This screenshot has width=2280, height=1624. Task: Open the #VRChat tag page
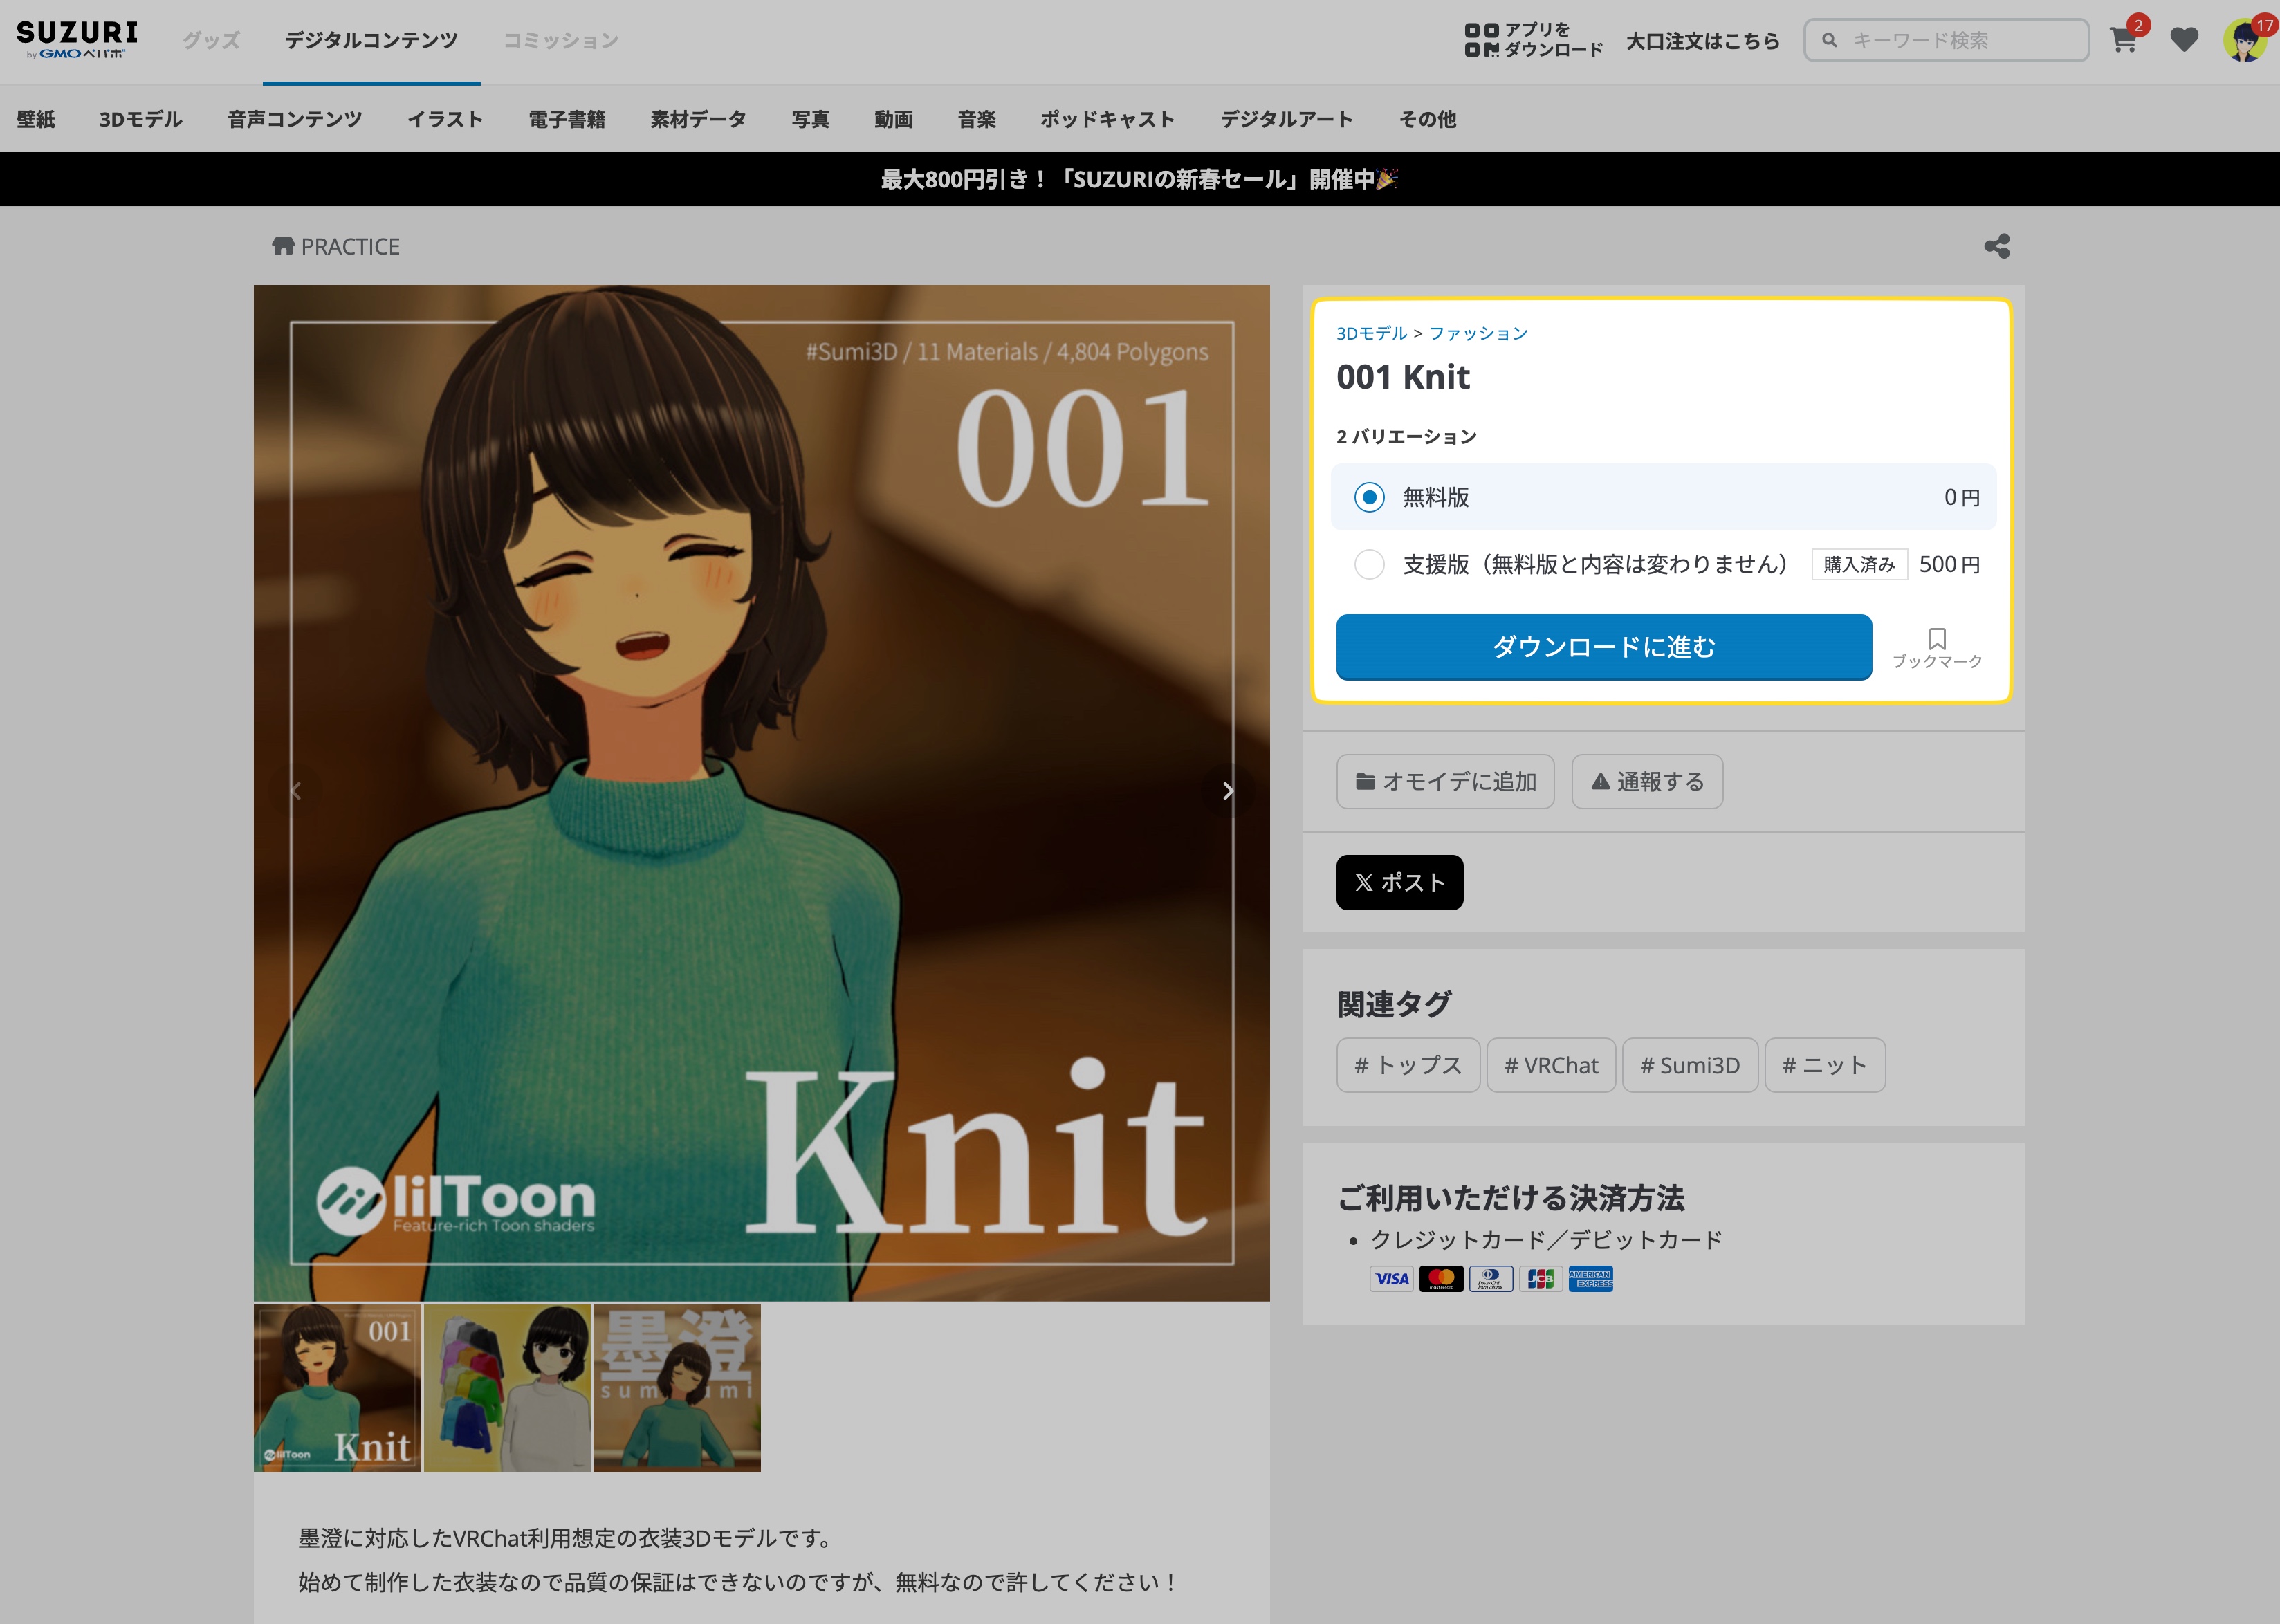1551,1065
